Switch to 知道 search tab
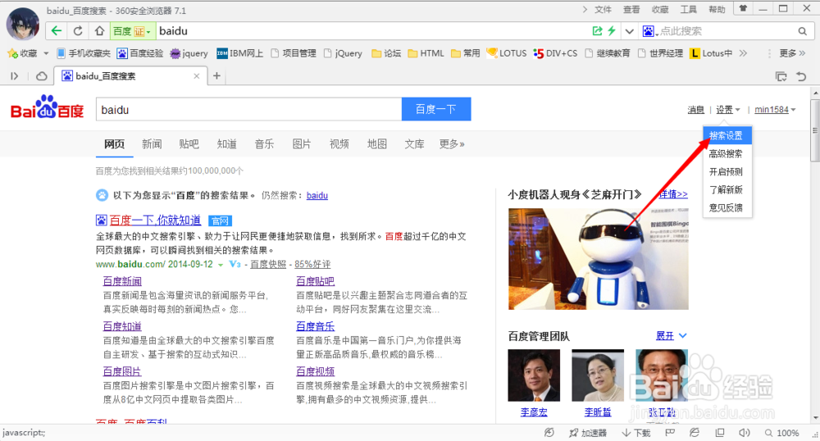The height and width of the screenshot is (441, 820). (x=226, y=143)
